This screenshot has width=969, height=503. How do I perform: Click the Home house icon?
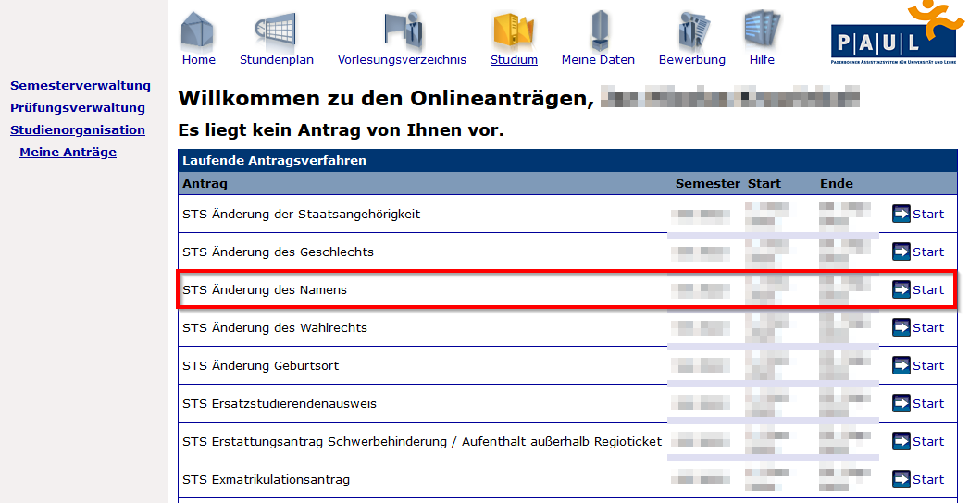pos(197,31)
